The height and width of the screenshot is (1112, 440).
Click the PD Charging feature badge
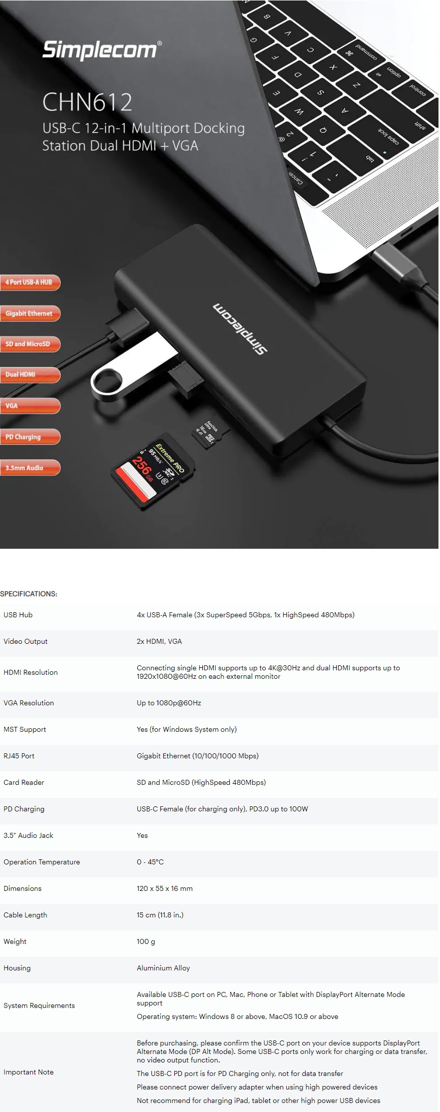[30, 437]
